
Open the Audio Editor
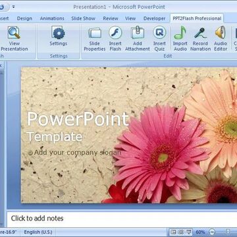[x=221, y=39]
